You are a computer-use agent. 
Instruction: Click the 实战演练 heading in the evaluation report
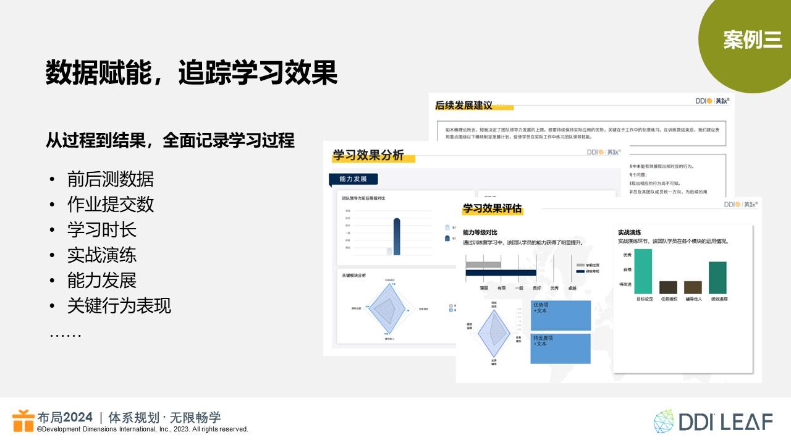pos(630,232)
